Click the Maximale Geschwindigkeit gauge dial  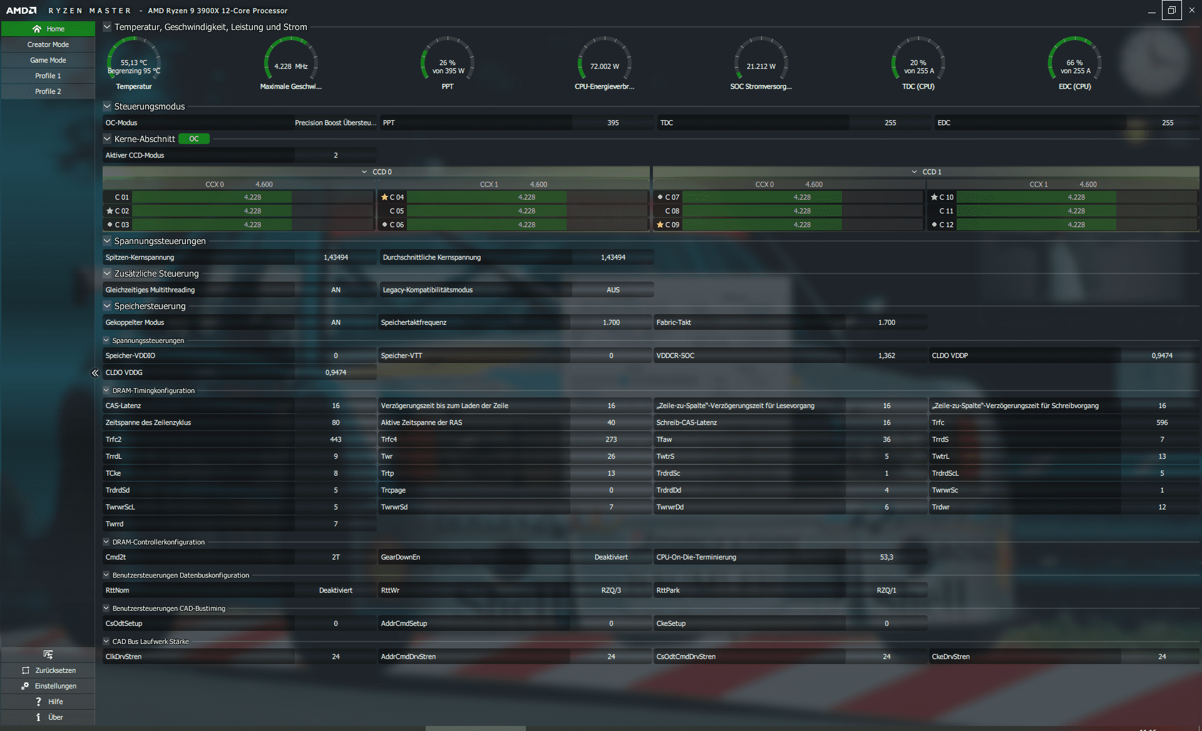tap(290, 59)
